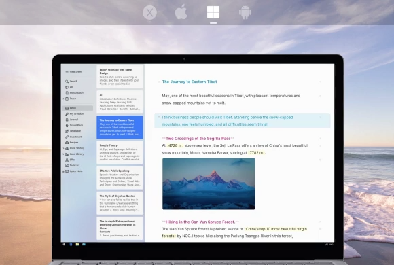Expand the Case Library folder

[x=63, y=154]
